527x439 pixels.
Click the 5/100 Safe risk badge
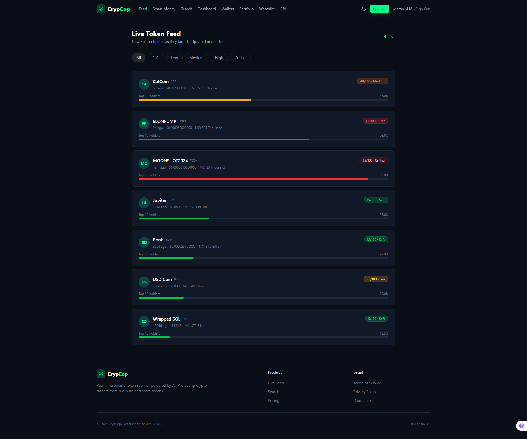(x=377, y=319)
